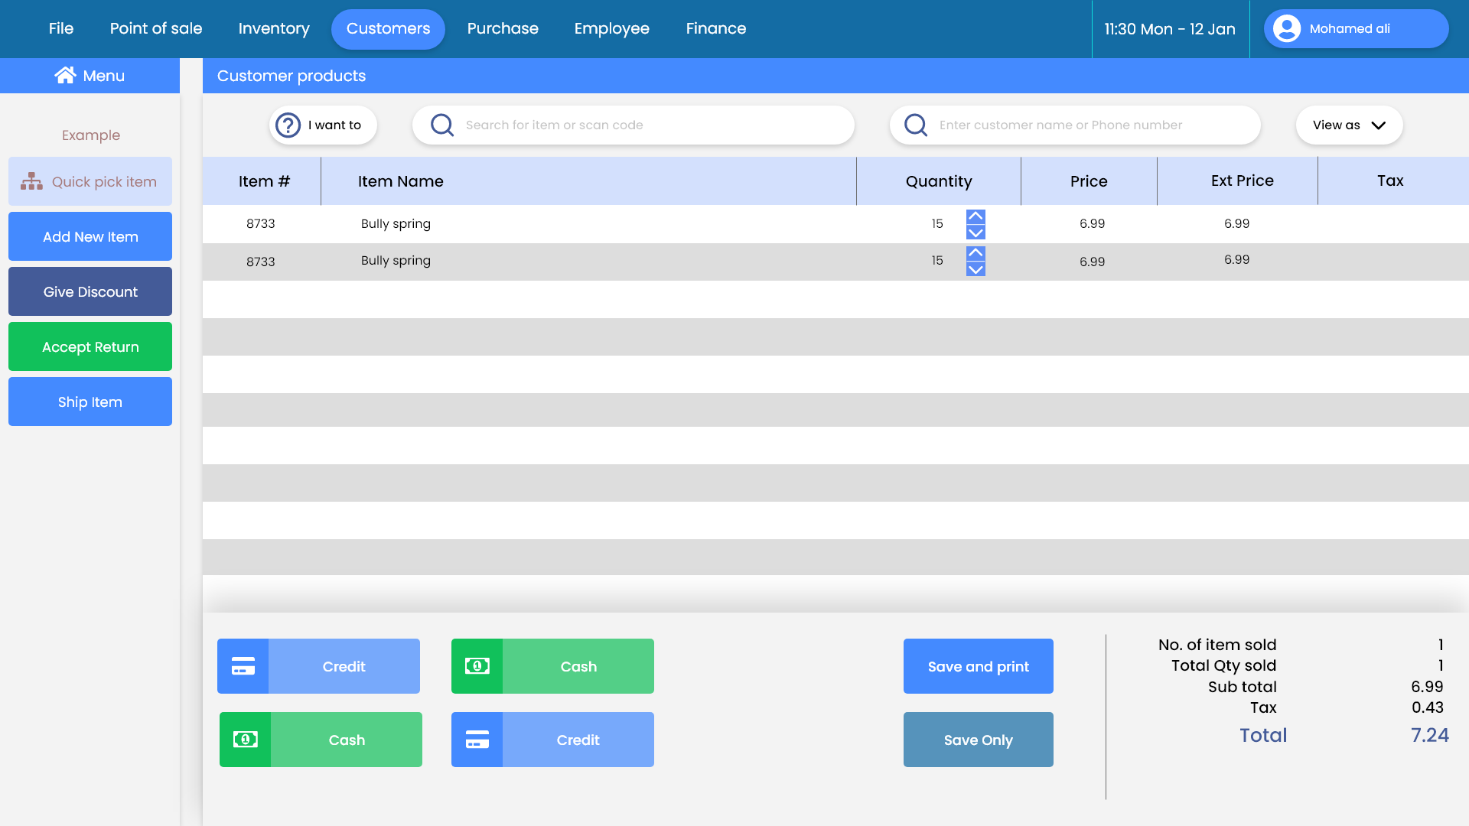Click the Mohamed ali user name
The height and width of the screenshot is (826, 1469).
click(1350, 28)
